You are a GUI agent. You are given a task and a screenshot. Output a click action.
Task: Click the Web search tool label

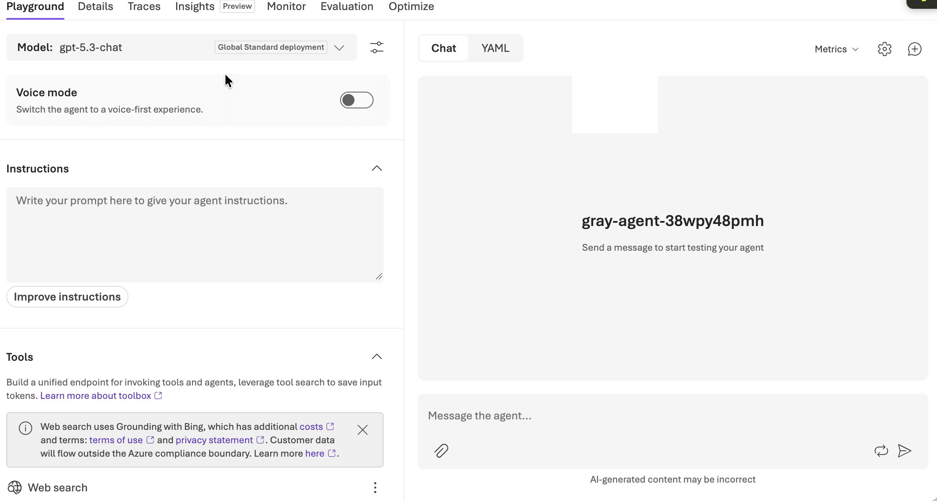58,488
